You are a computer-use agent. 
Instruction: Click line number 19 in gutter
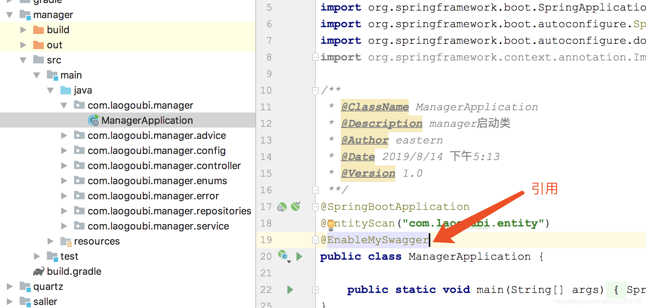(266, 240)
